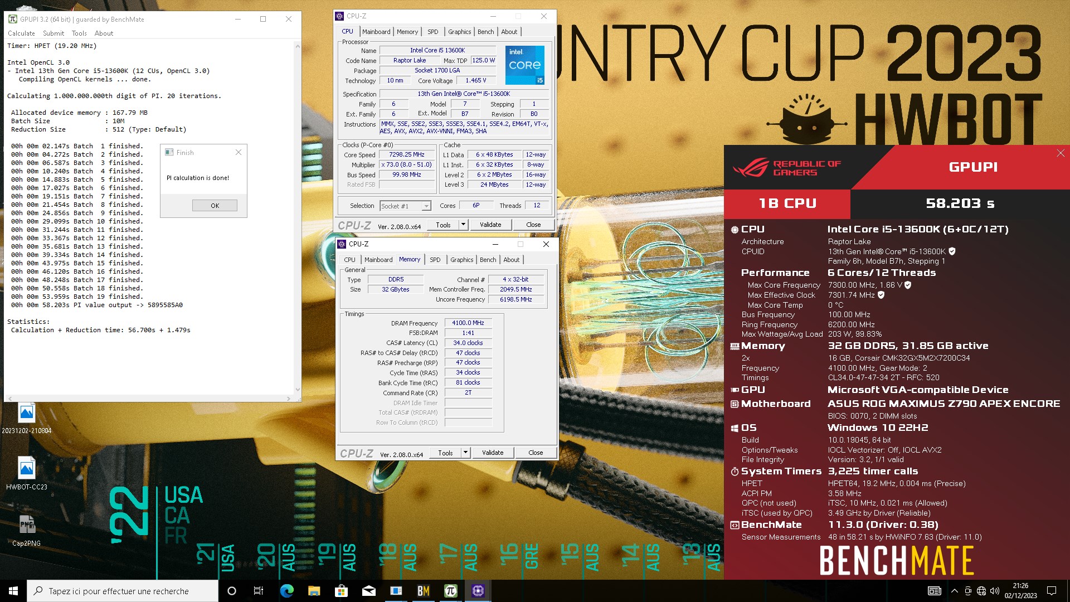1070x602 pixels.
Task: Open the Windows Start menu
Action: coord(13,591)
